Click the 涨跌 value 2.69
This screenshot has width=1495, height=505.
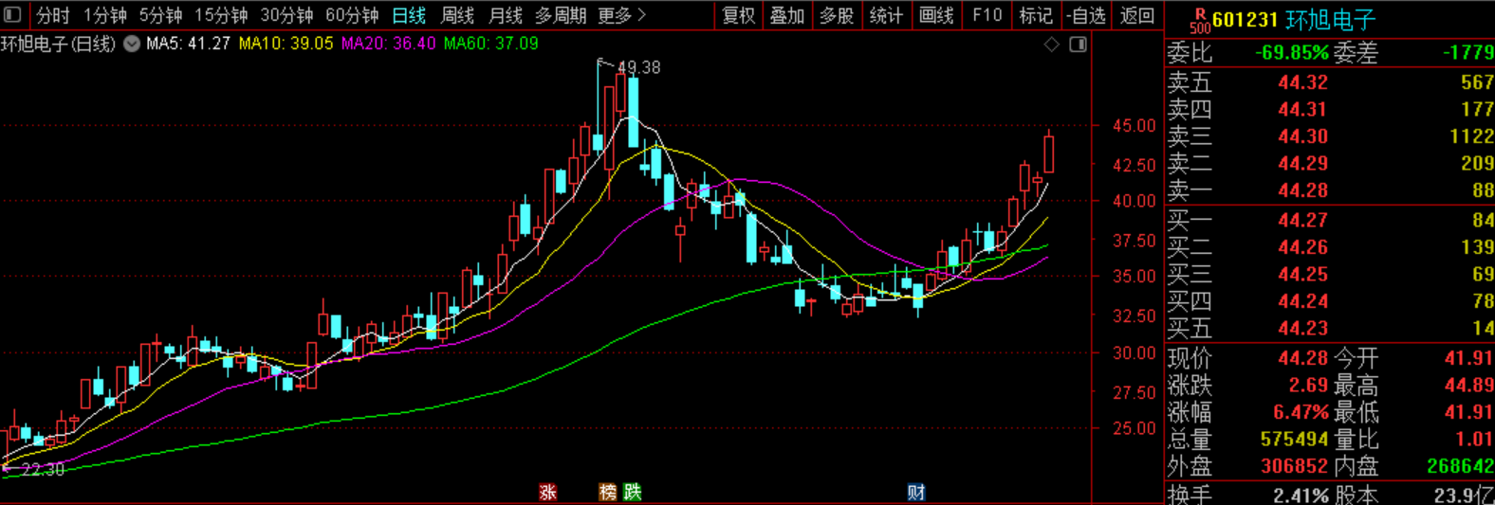coord(1308,386)
